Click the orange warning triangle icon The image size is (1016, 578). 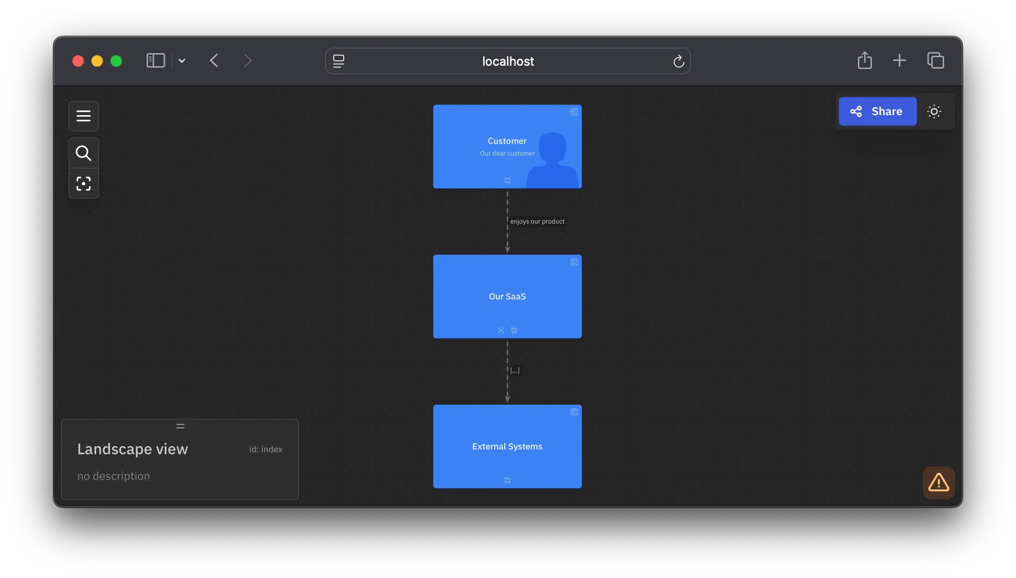click(x=938, y=482)
